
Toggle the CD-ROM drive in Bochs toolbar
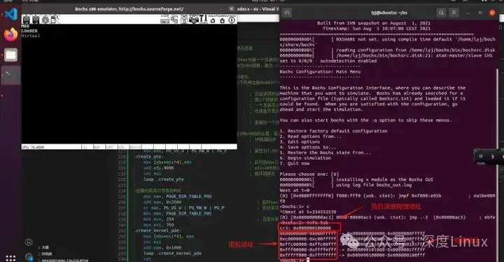[x=45, y=20]
